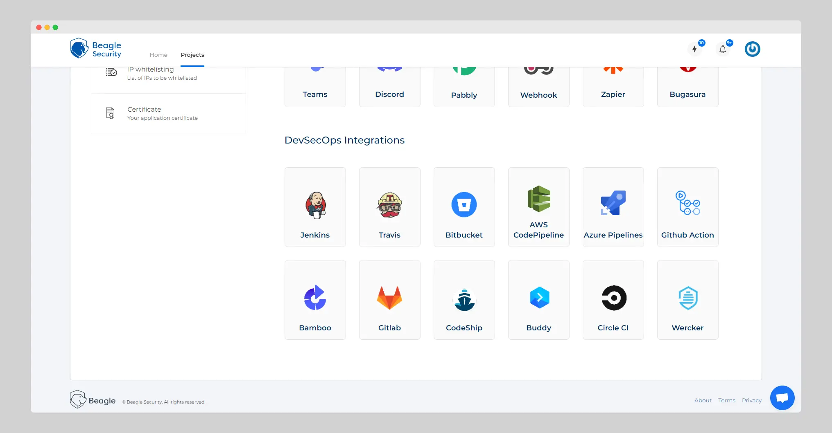Open the Privacy footer link

coord(752,400)
